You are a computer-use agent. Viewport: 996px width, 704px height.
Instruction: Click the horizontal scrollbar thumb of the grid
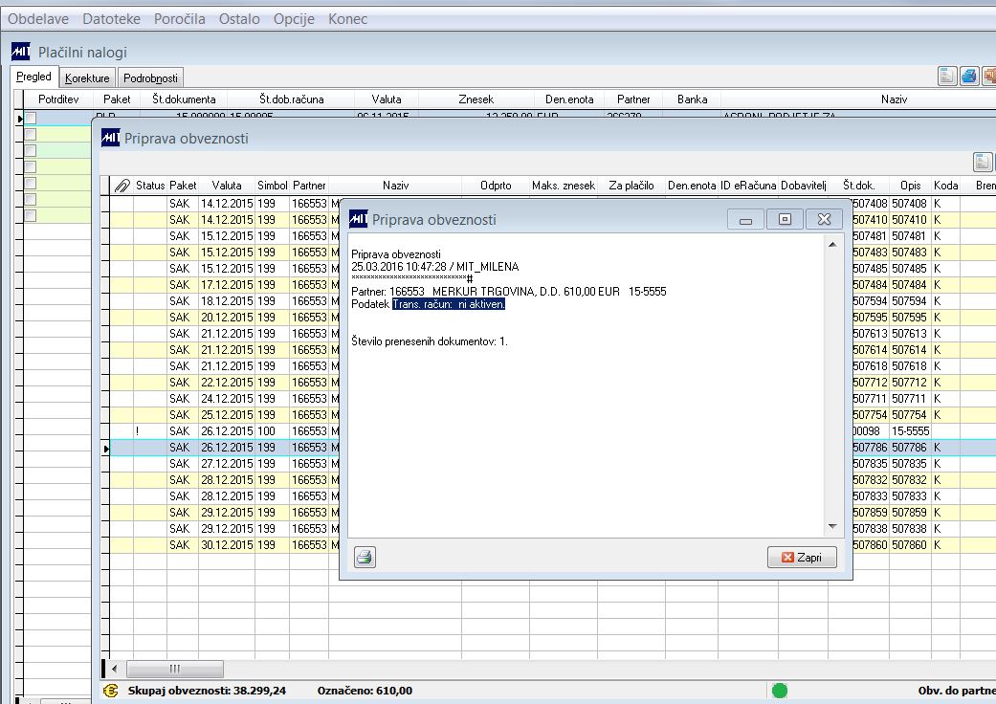[175, 668]
